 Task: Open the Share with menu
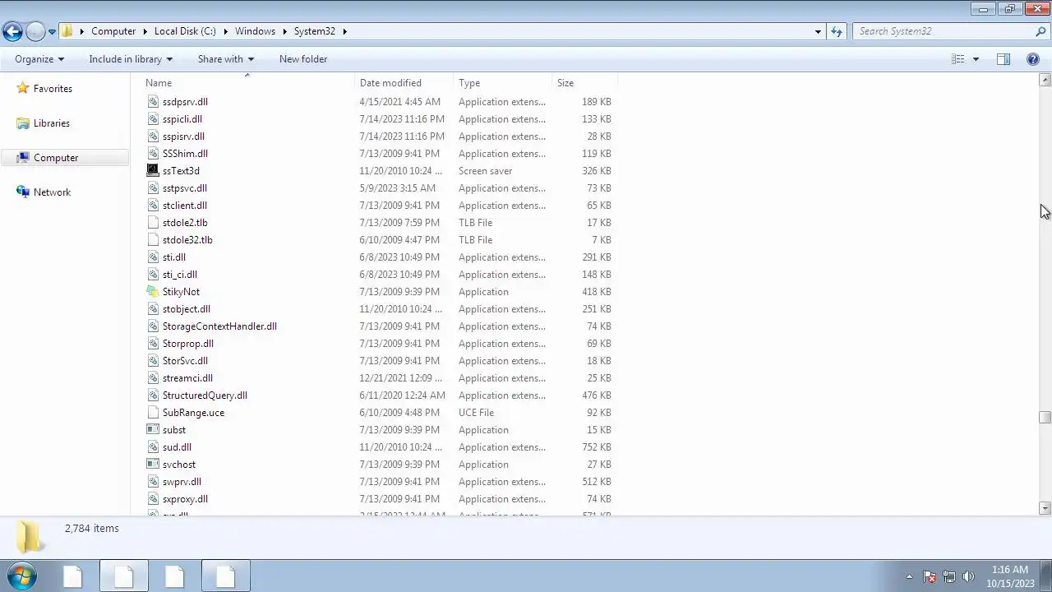coord(226,59)
